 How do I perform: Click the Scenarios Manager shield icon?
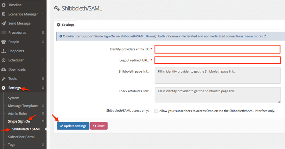3,14
